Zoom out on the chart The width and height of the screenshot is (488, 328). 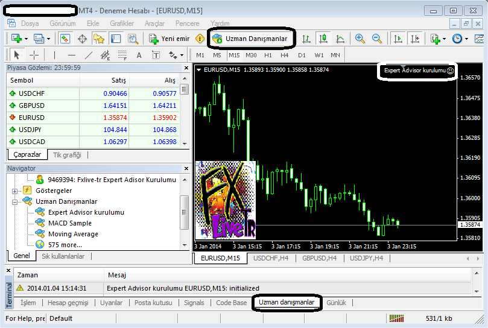click(377, 39)
